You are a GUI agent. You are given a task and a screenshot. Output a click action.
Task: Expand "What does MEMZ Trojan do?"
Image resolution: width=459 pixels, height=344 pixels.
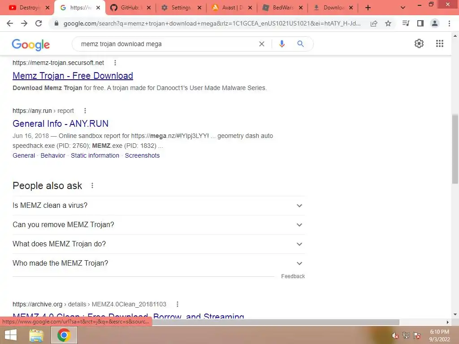[159, 244]
